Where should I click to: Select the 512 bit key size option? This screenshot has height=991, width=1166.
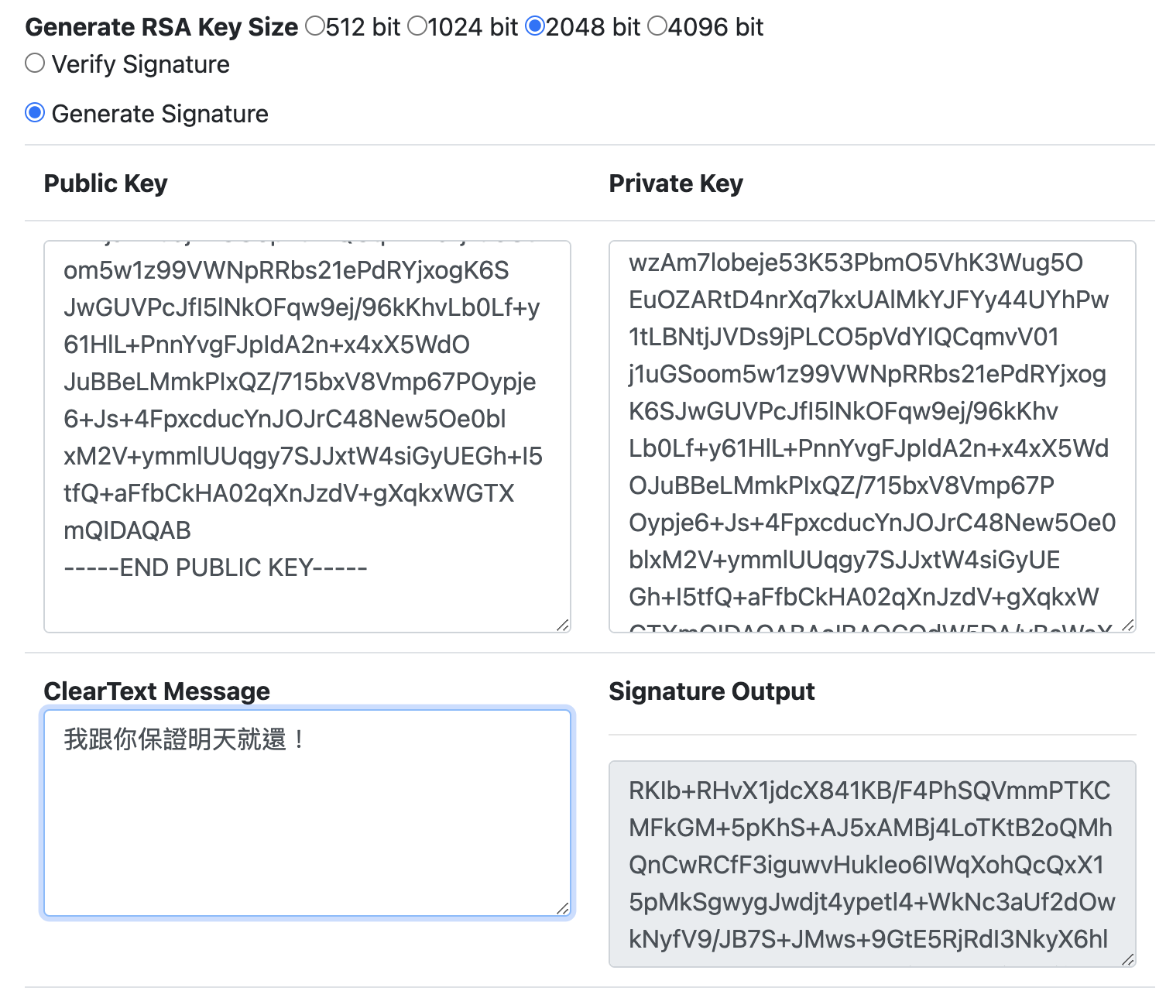[x=315, y=26]
